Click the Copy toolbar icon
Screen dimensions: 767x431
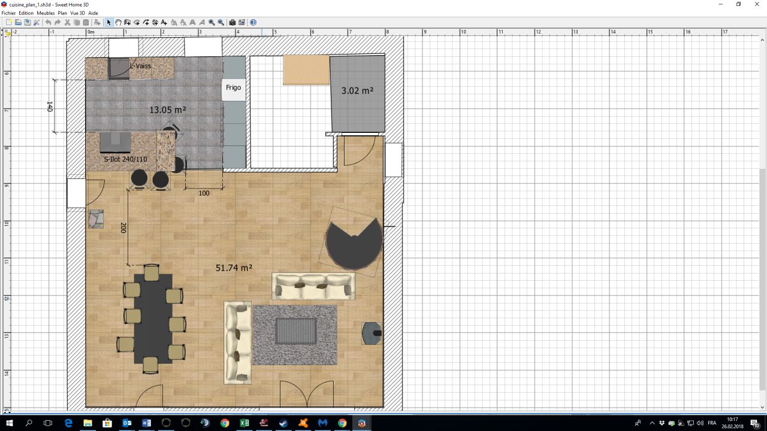[77, 22]
